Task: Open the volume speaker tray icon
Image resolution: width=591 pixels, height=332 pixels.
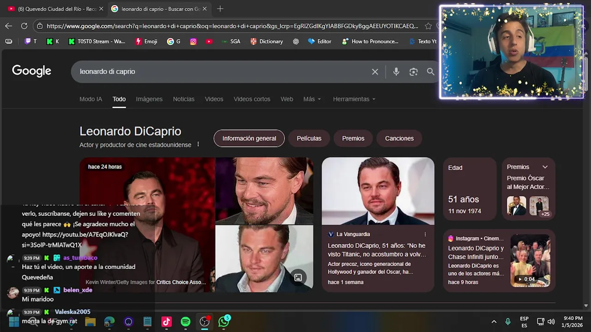Action: pos(551,321)
